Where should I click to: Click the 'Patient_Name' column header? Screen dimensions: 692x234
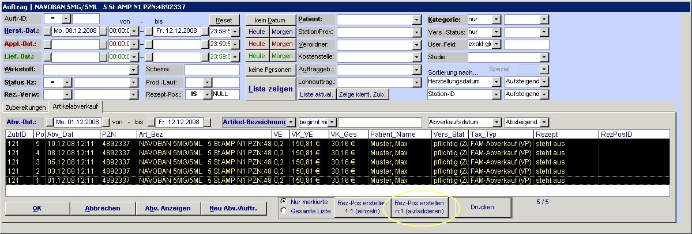400,134
